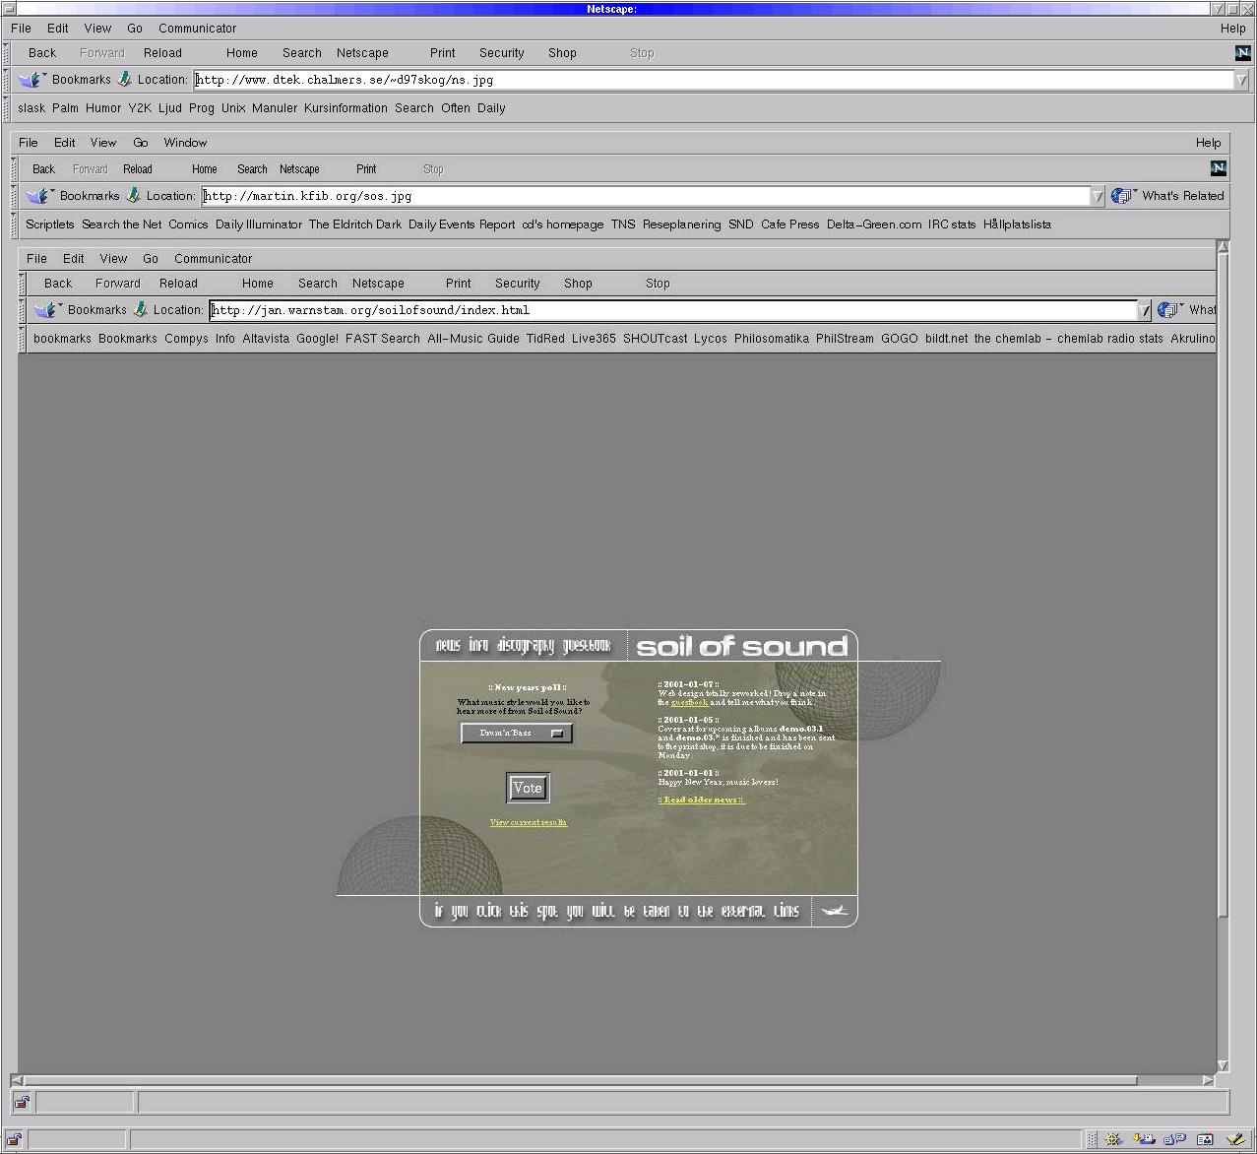This screenshot has height=1154, width=1257.
Task: Open the Window menu in the second menu bar
Action: tap(185, 143)
